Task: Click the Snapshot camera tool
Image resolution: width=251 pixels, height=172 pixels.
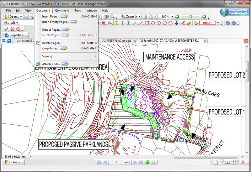Action: (107, 17)
